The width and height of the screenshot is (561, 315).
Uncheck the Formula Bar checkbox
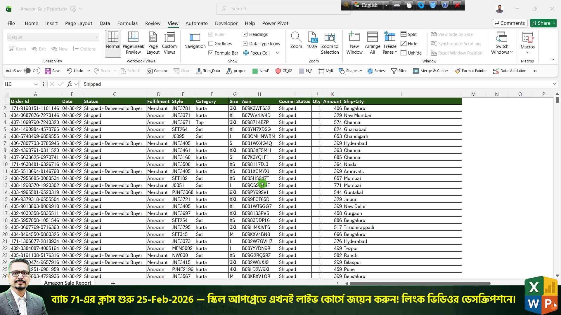[211, 53]
